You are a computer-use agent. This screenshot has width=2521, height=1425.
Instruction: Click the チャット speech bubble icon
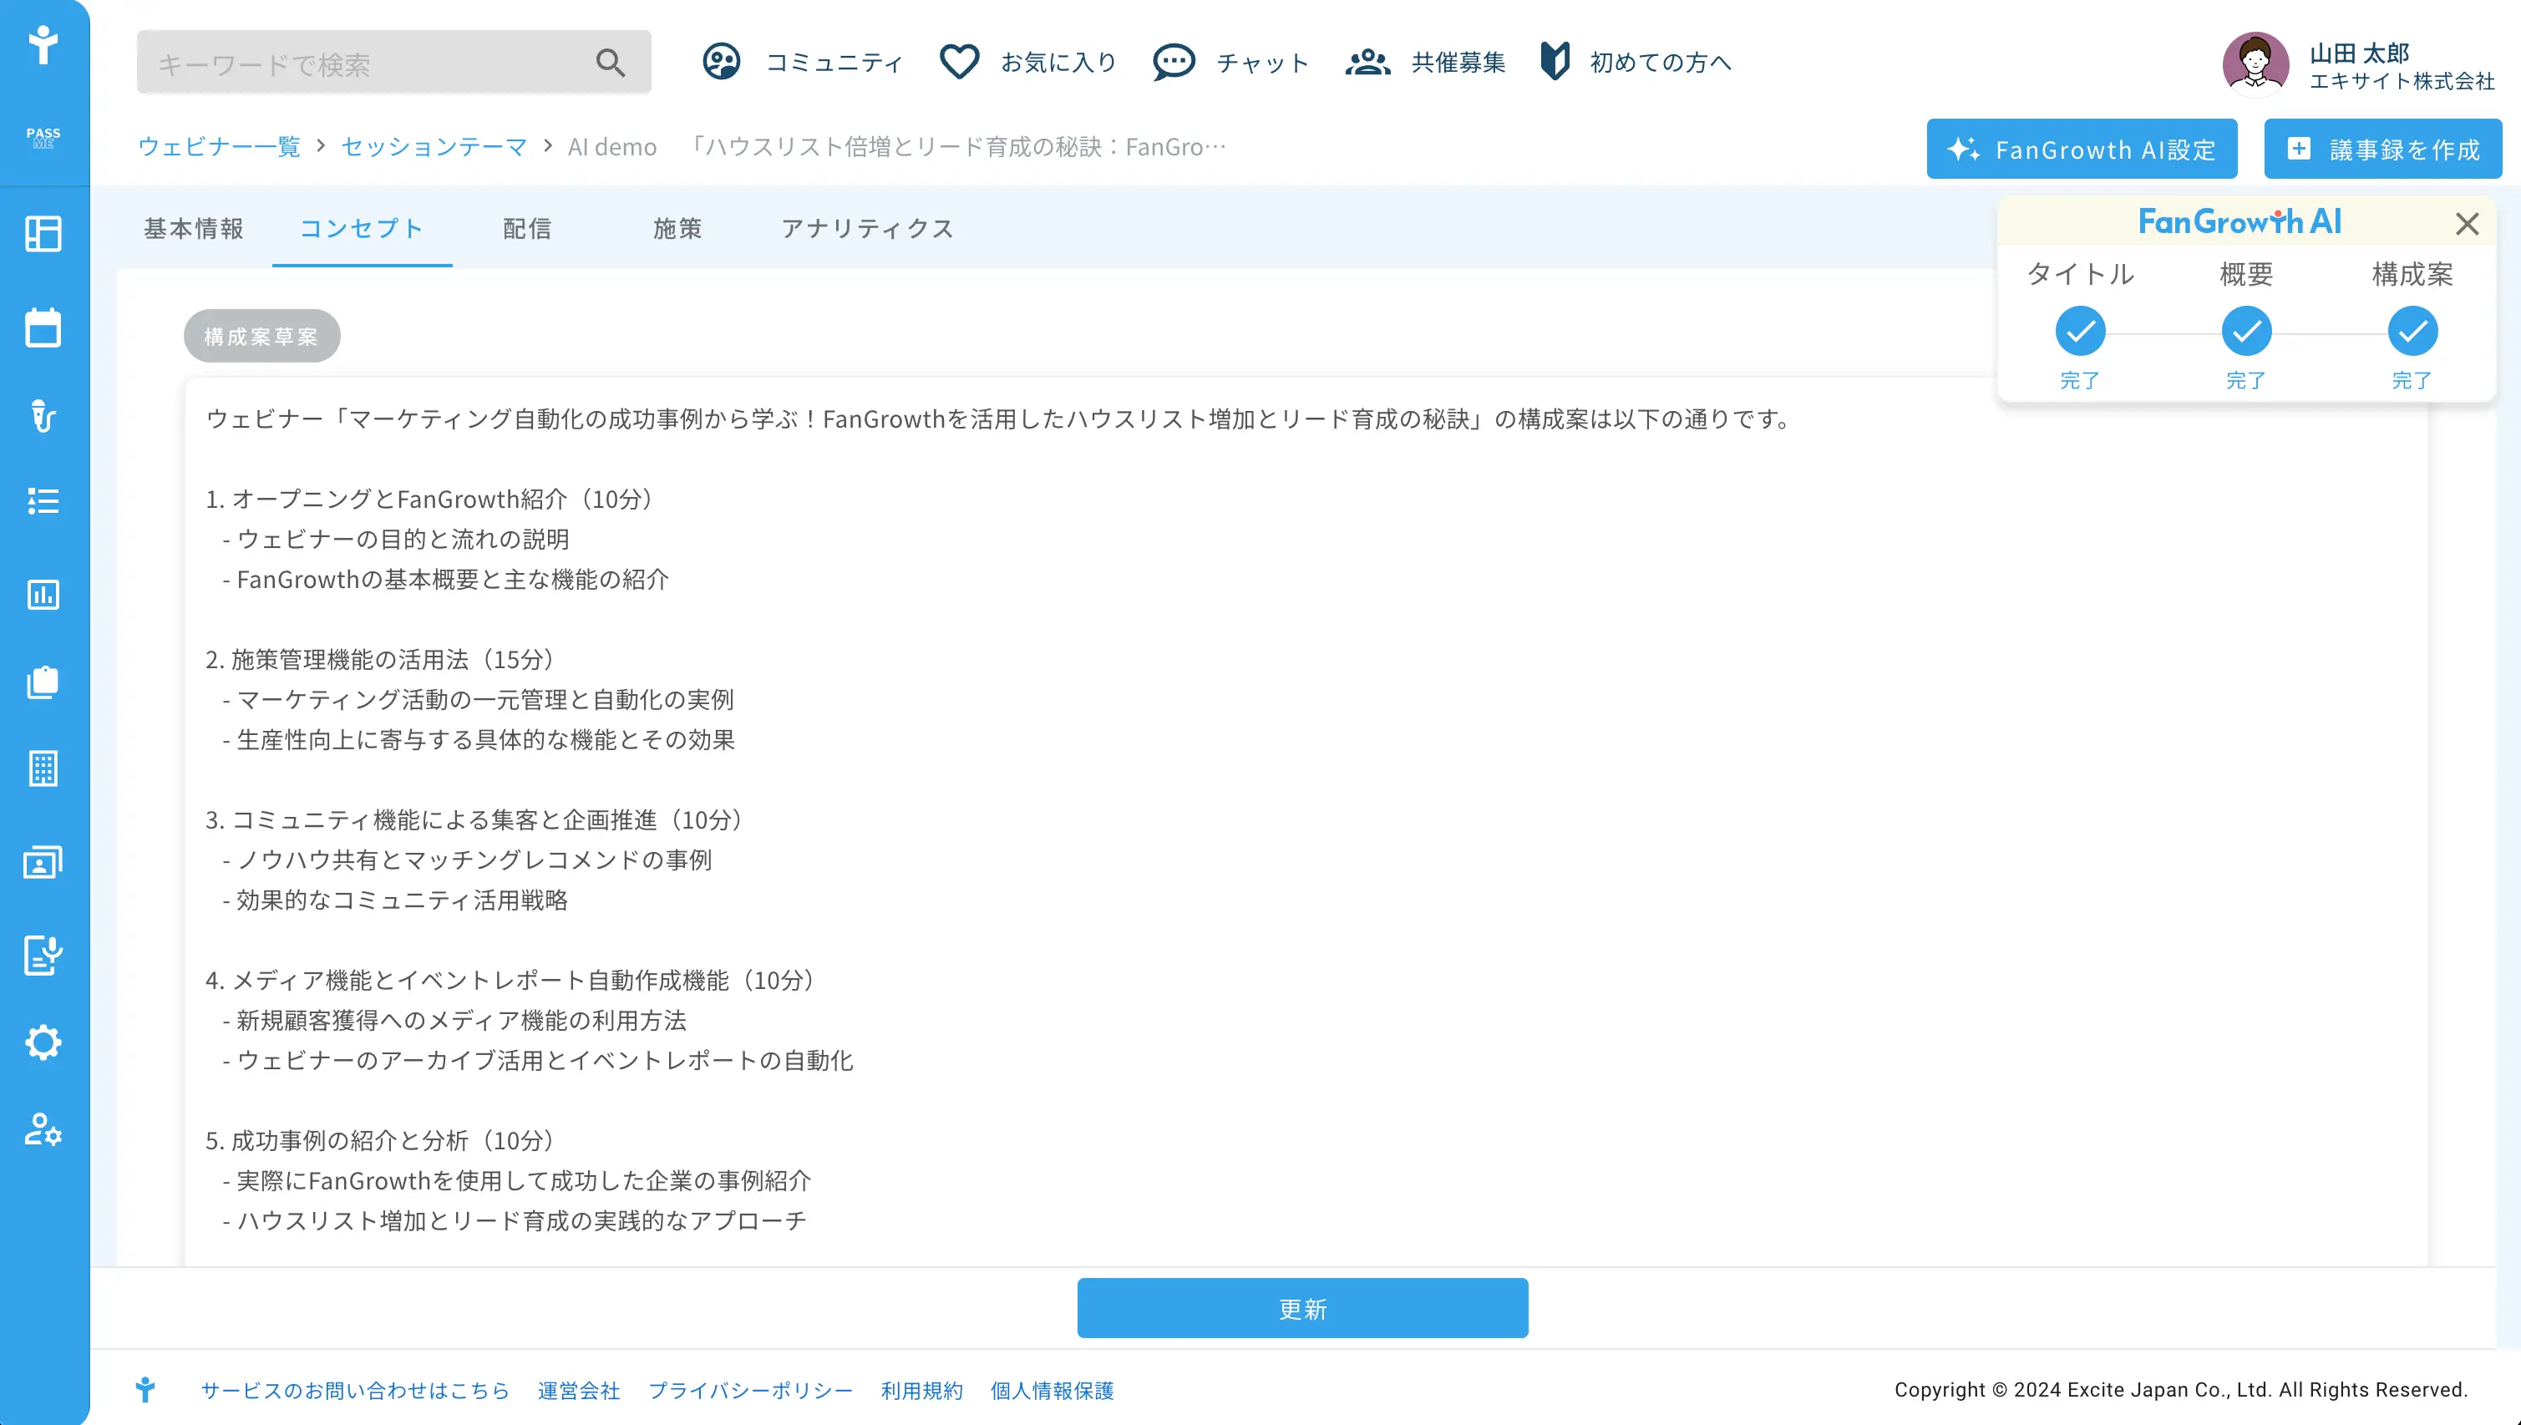pos(1174,62)
